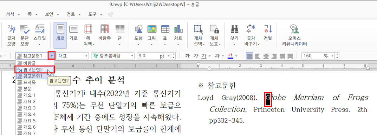Click the right margin marker on ruler
This screenshot has width=377, height=135.
(x=368, y=68)
